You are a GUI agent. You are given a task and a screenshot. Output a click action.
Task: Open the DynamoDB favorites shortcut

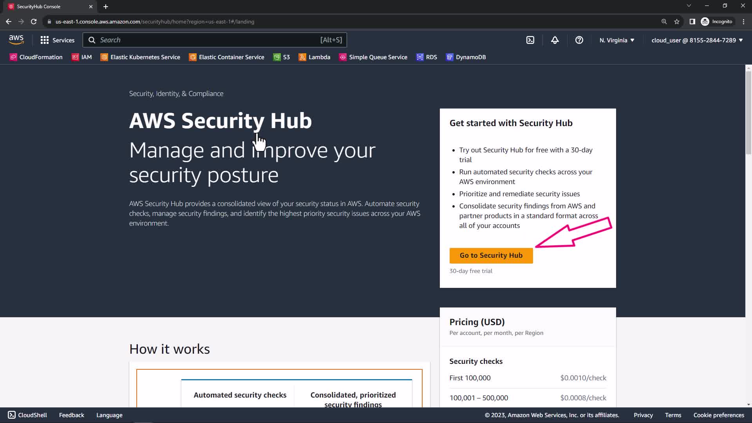click(x=466, y=57)
